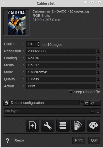Open the Media DoICC dropdown

[98, 65]
